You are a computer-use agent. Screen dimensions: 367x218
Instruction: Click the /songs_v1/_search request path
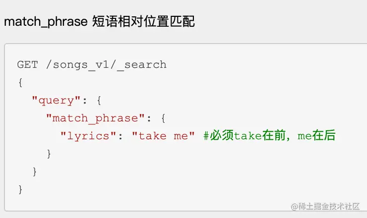click(106, 64)
